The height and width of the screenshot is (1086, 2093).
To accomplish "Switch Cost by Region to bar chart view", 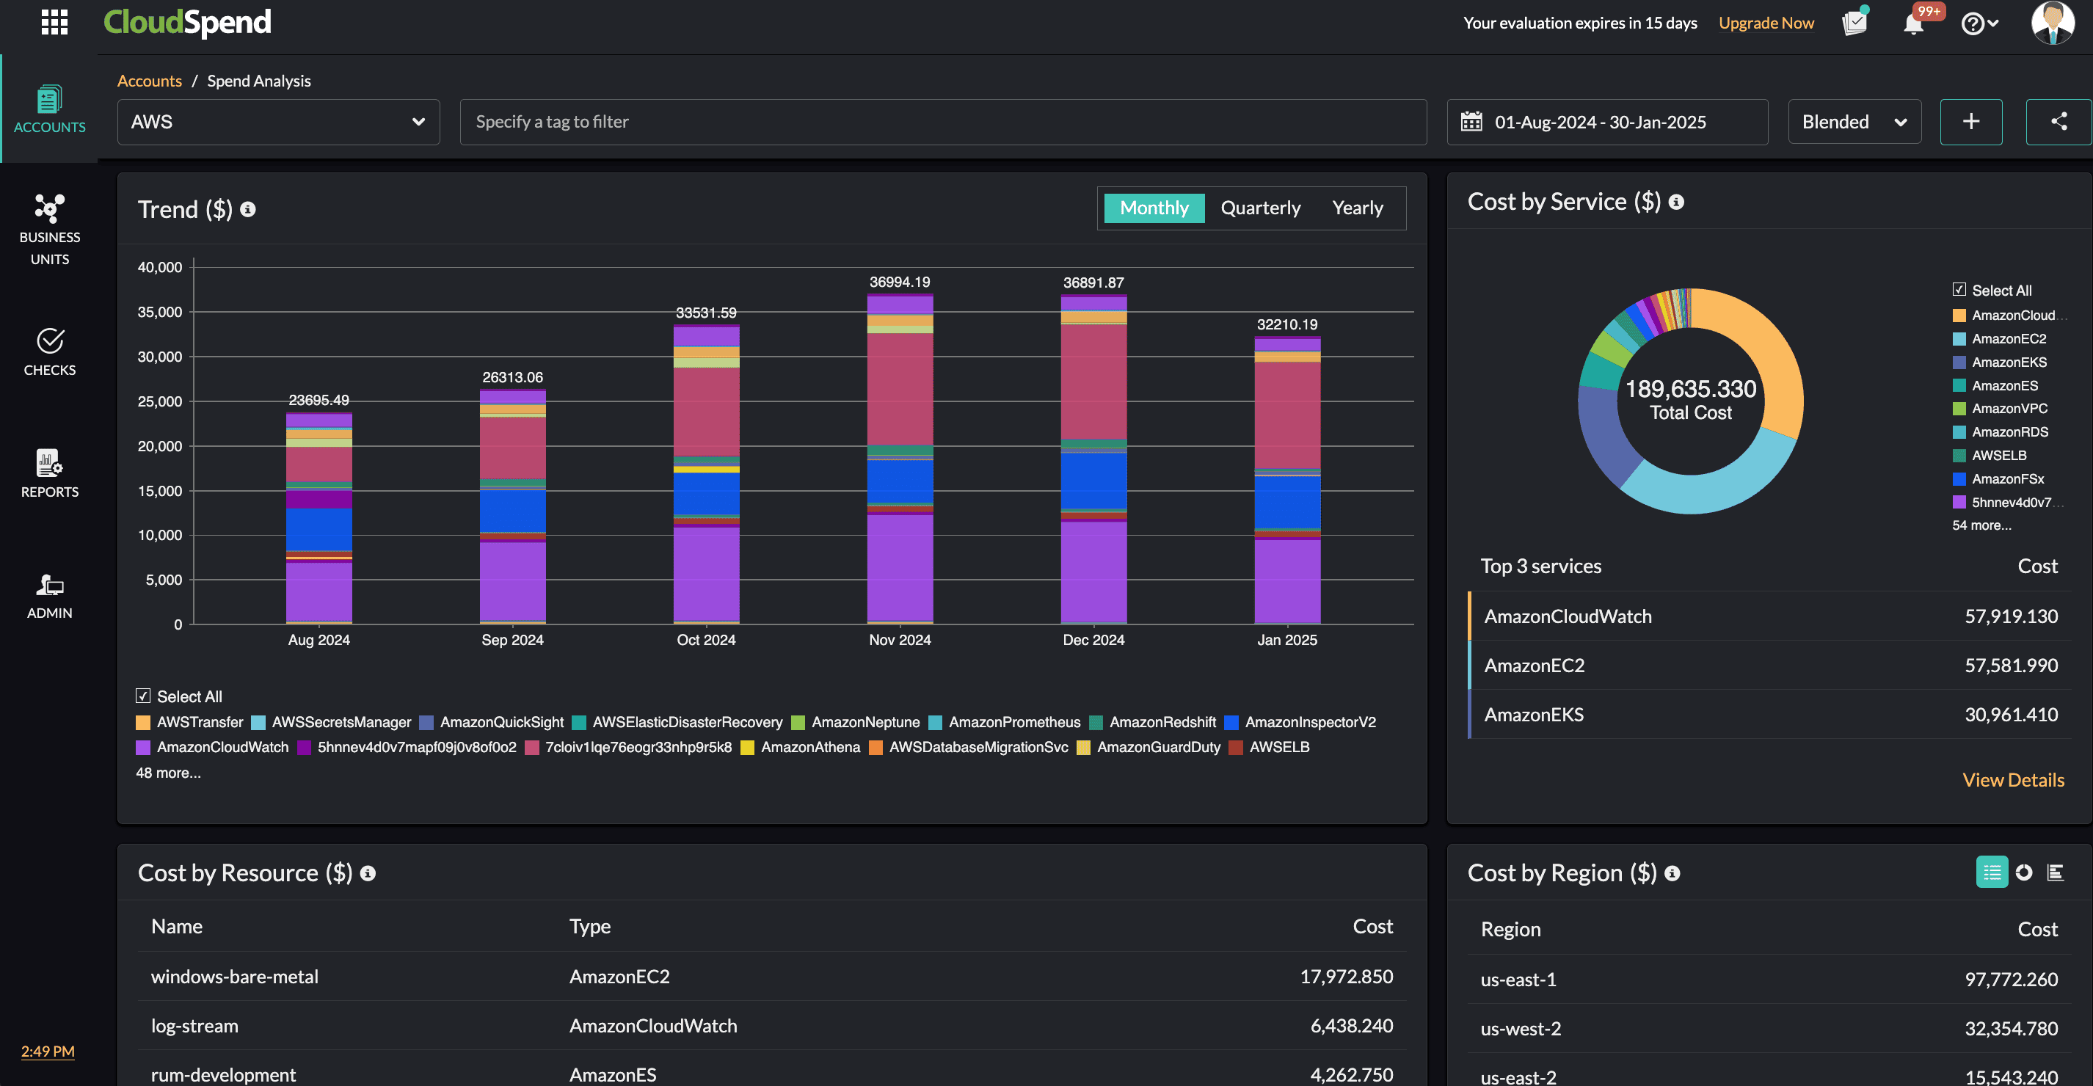I will pyautogui.click(x=2057, y=872).
